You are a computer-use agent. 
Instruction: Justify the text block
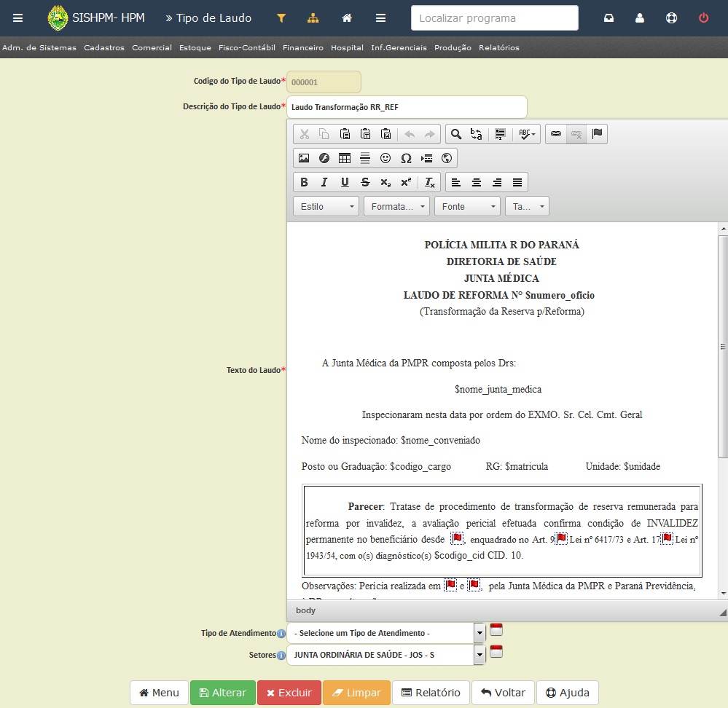click(x=517, y=182)
